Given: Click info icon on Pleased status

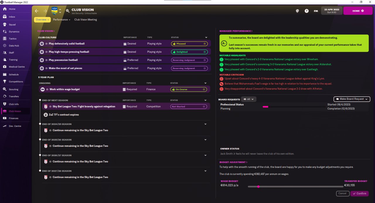Looking at the screenshot, I should (204, 44).
